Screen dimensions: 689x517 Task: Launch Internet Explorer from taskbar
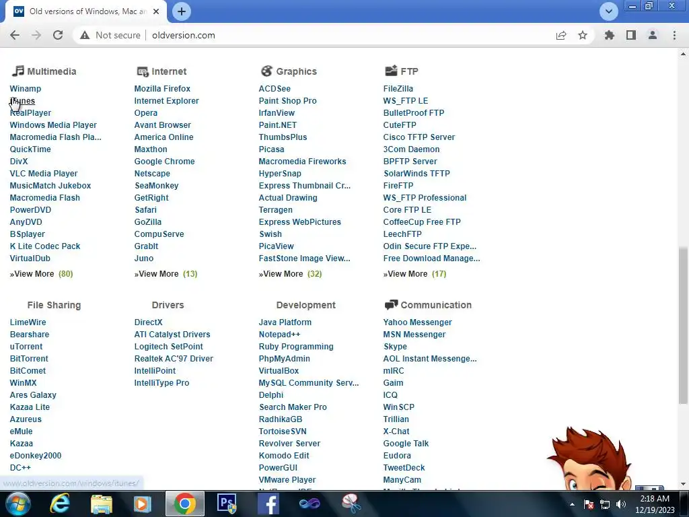tap(60, 504)
